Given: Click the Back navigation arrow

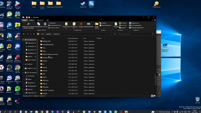Looking at the screenshot, I should (24, 34).
